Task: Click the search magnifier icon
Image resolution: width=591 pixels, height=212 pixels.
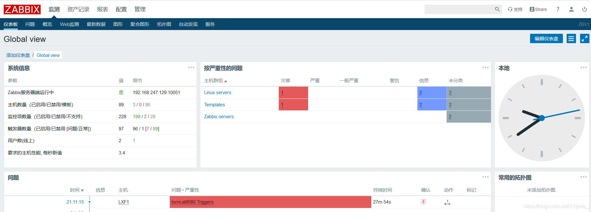Action: point(497,9)
